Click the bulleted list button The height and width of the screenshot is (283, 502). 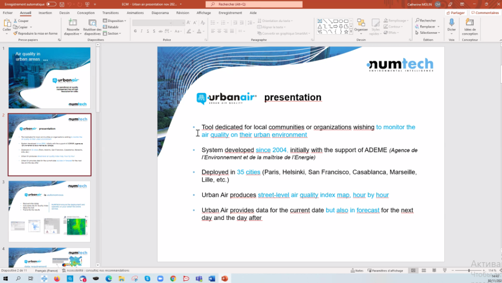(213, 23)
